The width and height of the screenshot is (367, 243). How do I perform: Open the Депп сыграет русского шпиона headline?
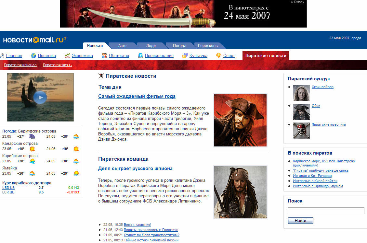click(135, 168)
